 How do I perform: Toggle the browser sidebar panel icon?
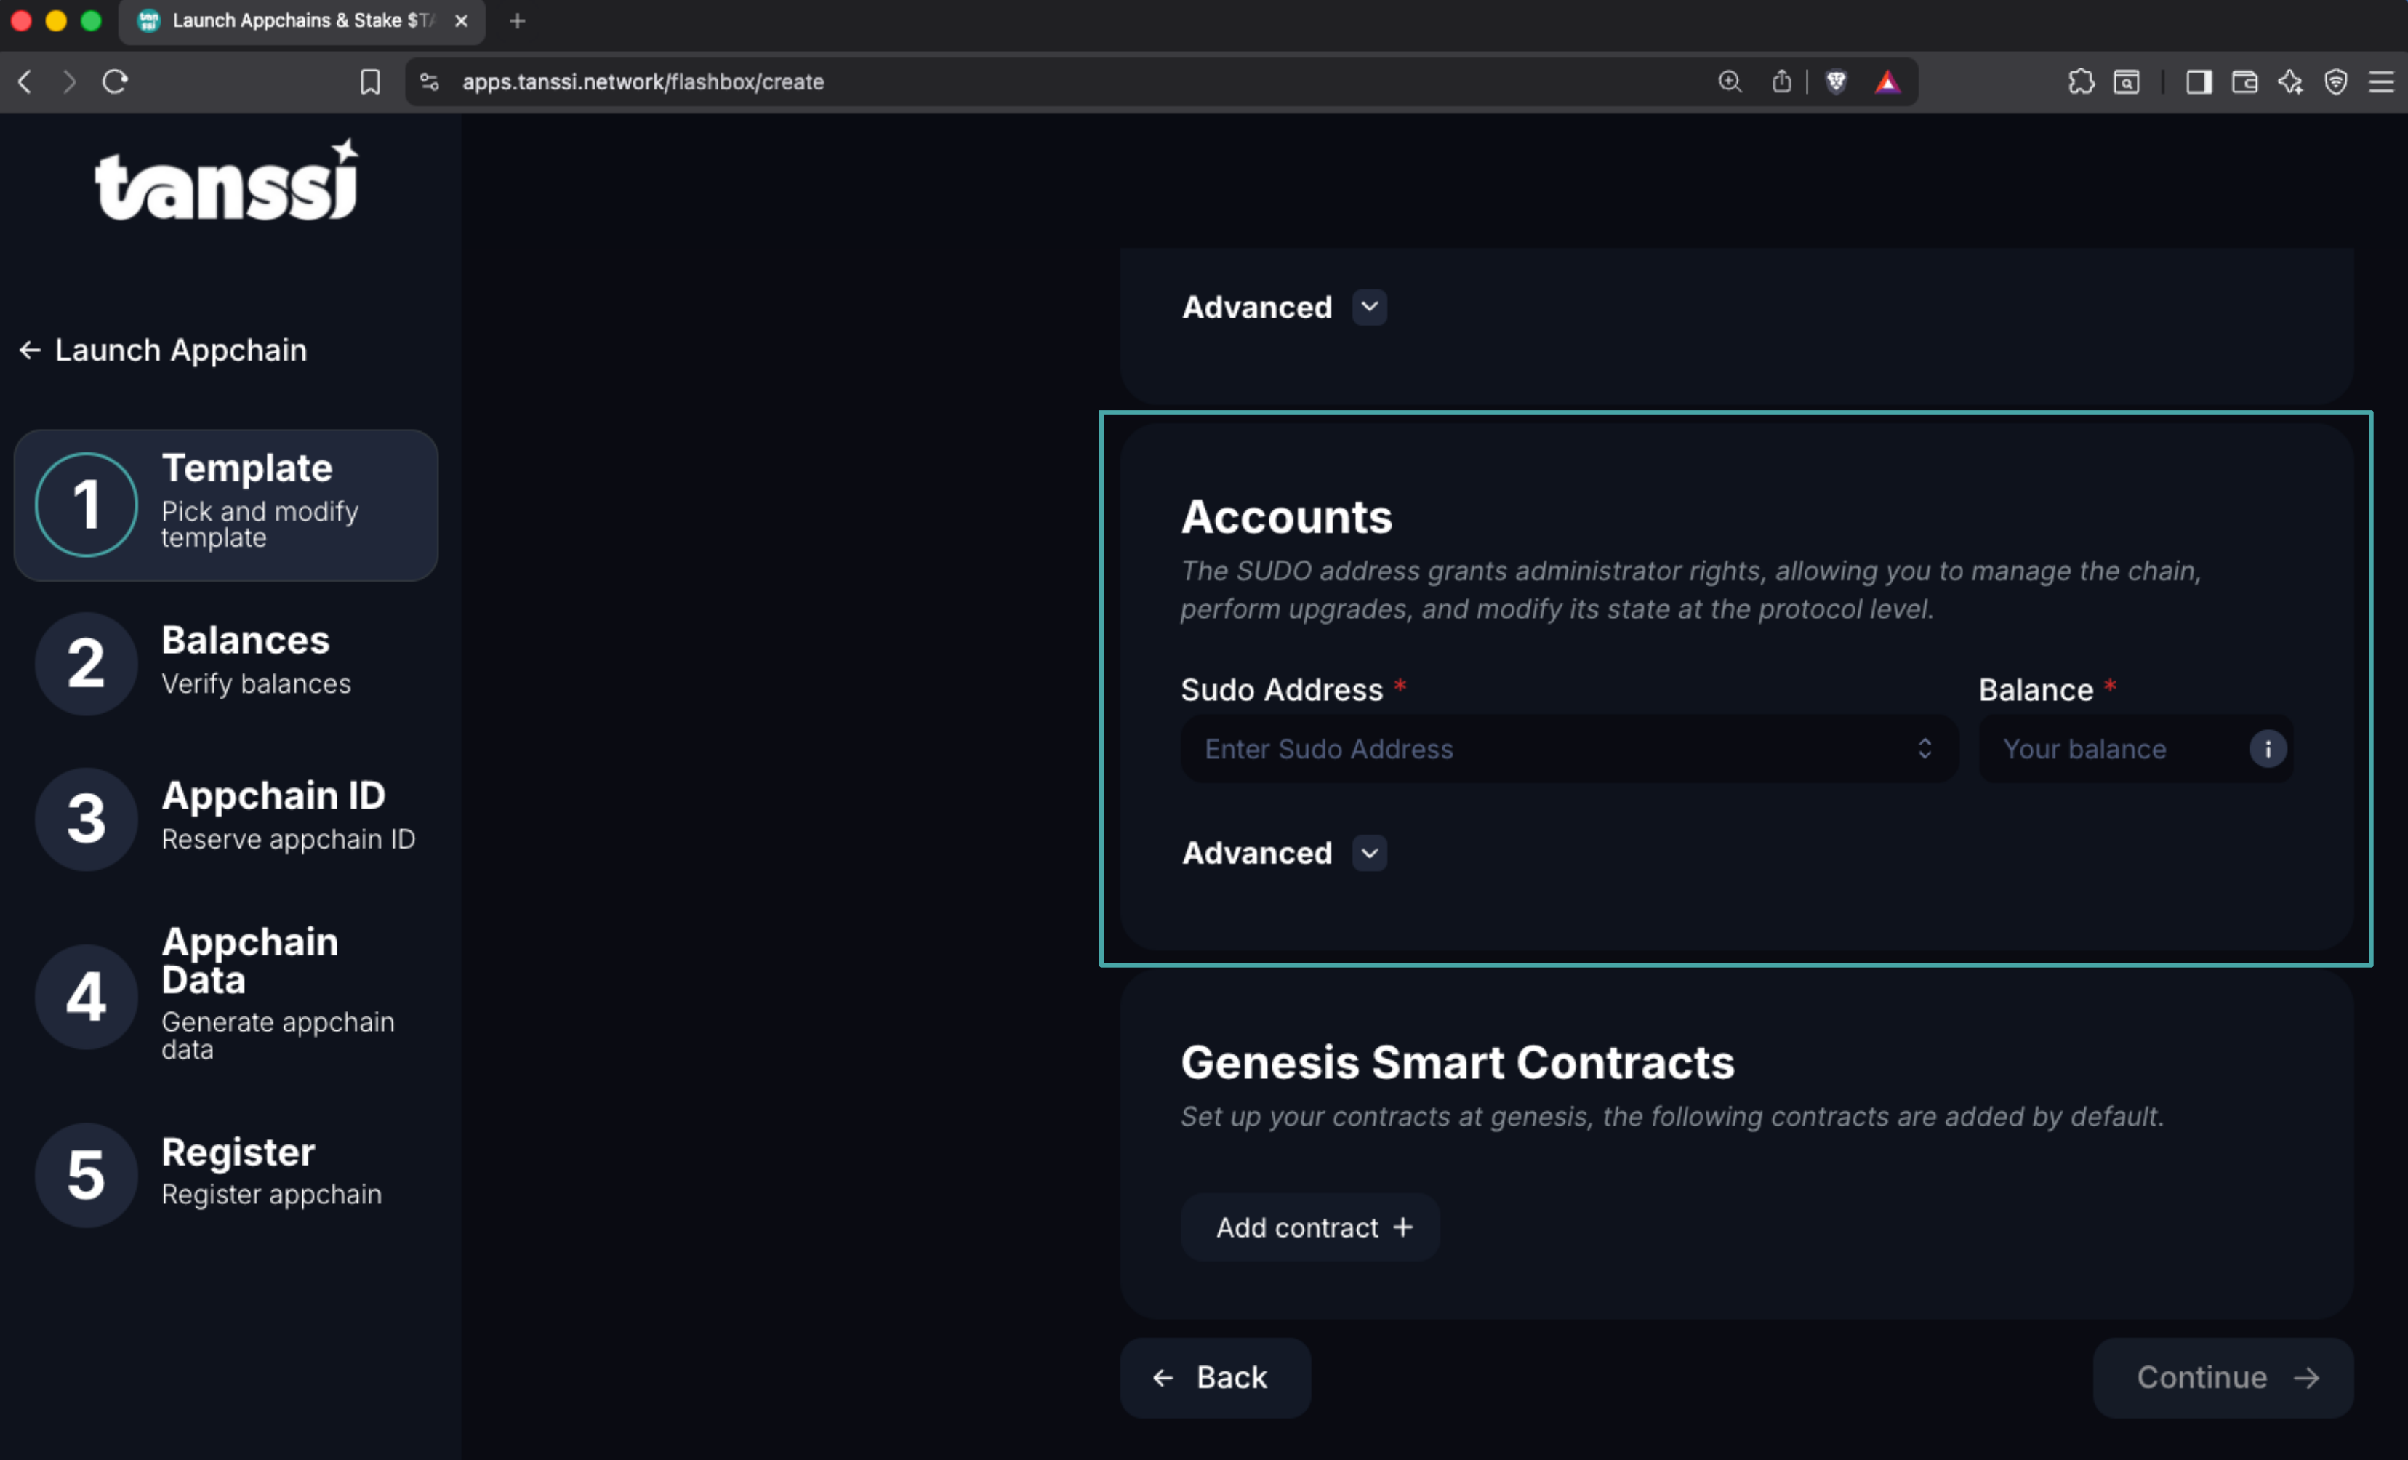pos(2198,82)
